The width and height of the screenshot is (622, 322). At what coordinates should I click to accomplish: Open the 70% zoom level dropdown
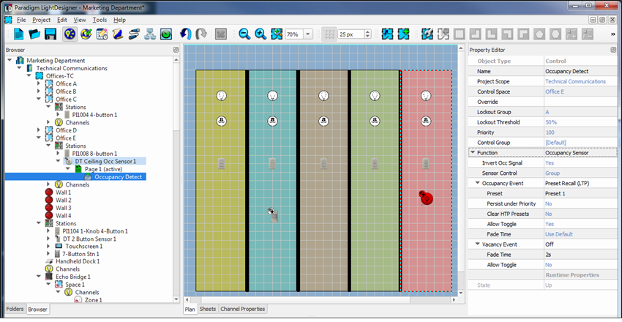[x=308, y=34]
